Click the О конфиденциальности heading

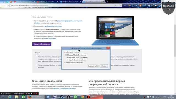click(47, 81)
